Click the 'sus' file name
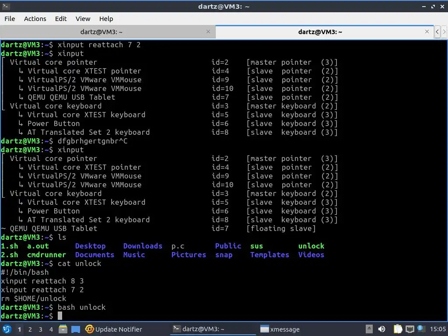 pos(256,246)
